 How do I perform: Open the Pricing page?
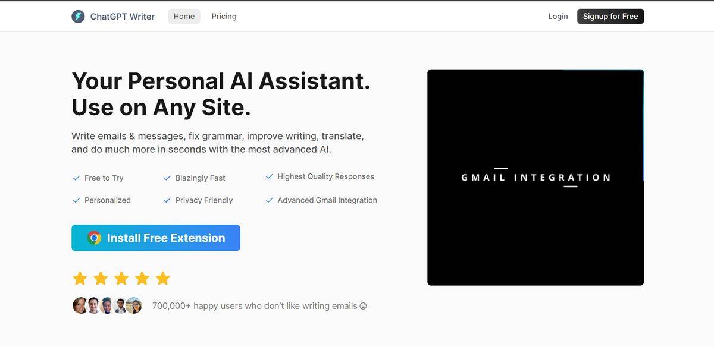coord(224,16)
